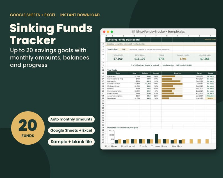Click the Behind status for New laptop
223x178 pixels.
pyautogui.click(x=210, y=98)
